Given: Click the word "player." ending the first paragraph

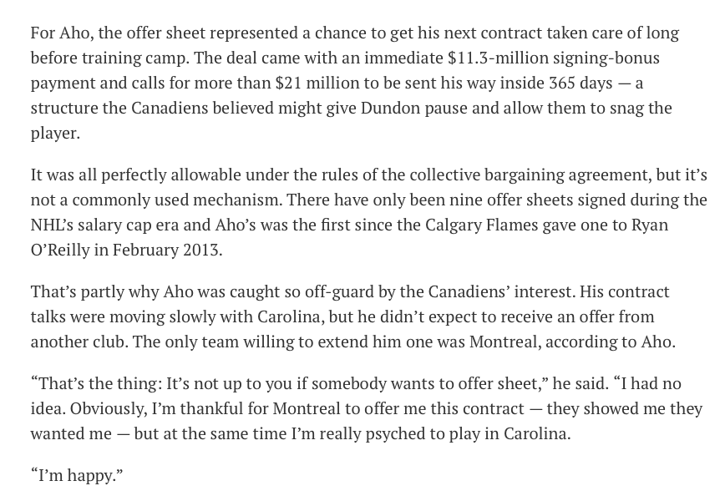Looking at the screenshot, I should click(x=55, y=133).
